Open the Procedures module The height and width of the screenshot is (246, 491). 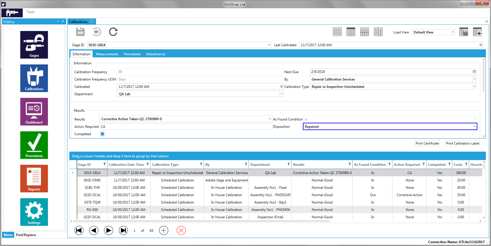34,145
